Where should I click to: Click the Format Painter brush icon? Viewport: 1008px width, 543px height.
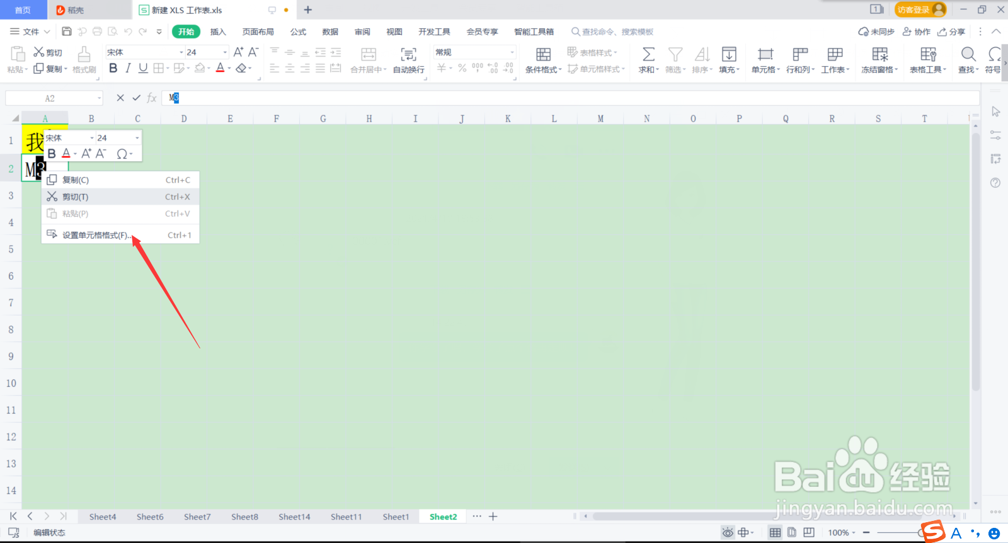[84, 54]
